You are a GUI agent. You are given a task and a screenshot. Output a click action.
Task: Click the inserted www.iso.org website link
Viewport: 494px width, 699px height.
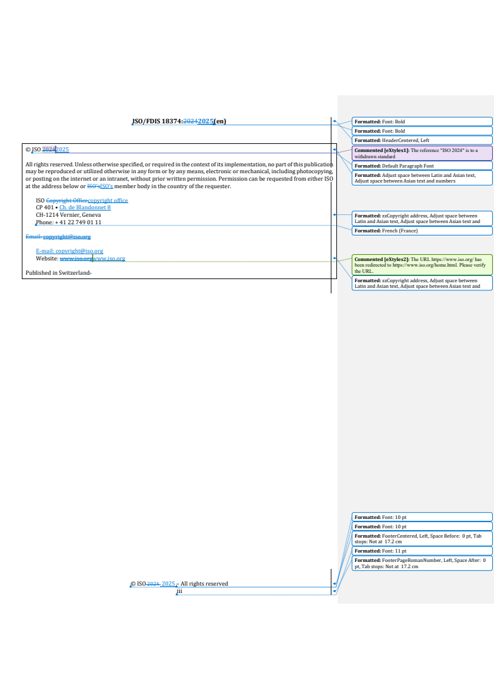coord(110,258)
